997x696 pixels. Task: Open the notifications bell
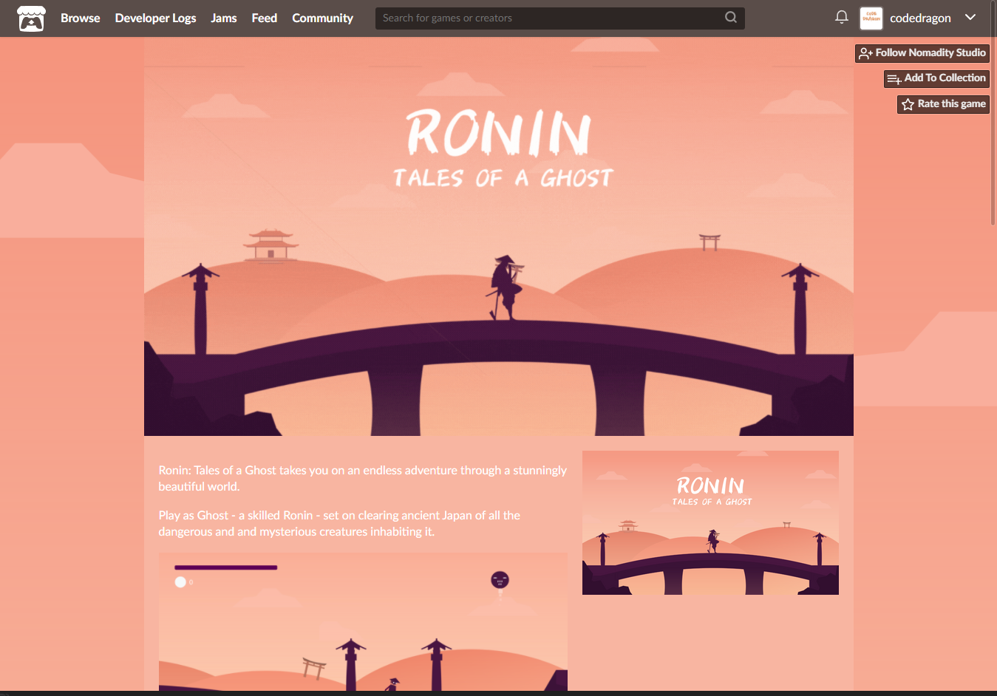point(841,17)
